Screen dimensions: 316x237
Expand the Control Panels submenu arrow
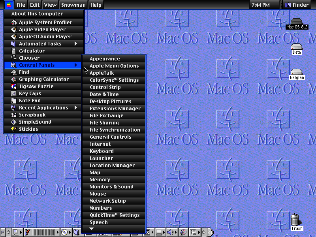tap(76, 65)
